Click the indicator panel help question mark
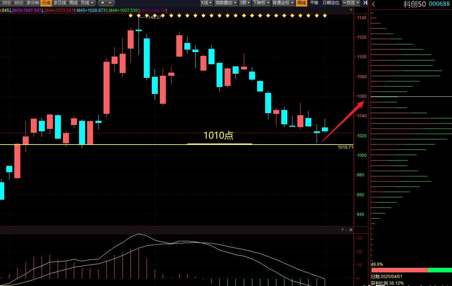Screen dimensions: 452x286 coord(342,230)
